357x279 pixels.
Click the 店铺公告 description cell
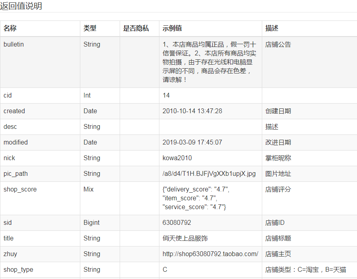[278, 45]
